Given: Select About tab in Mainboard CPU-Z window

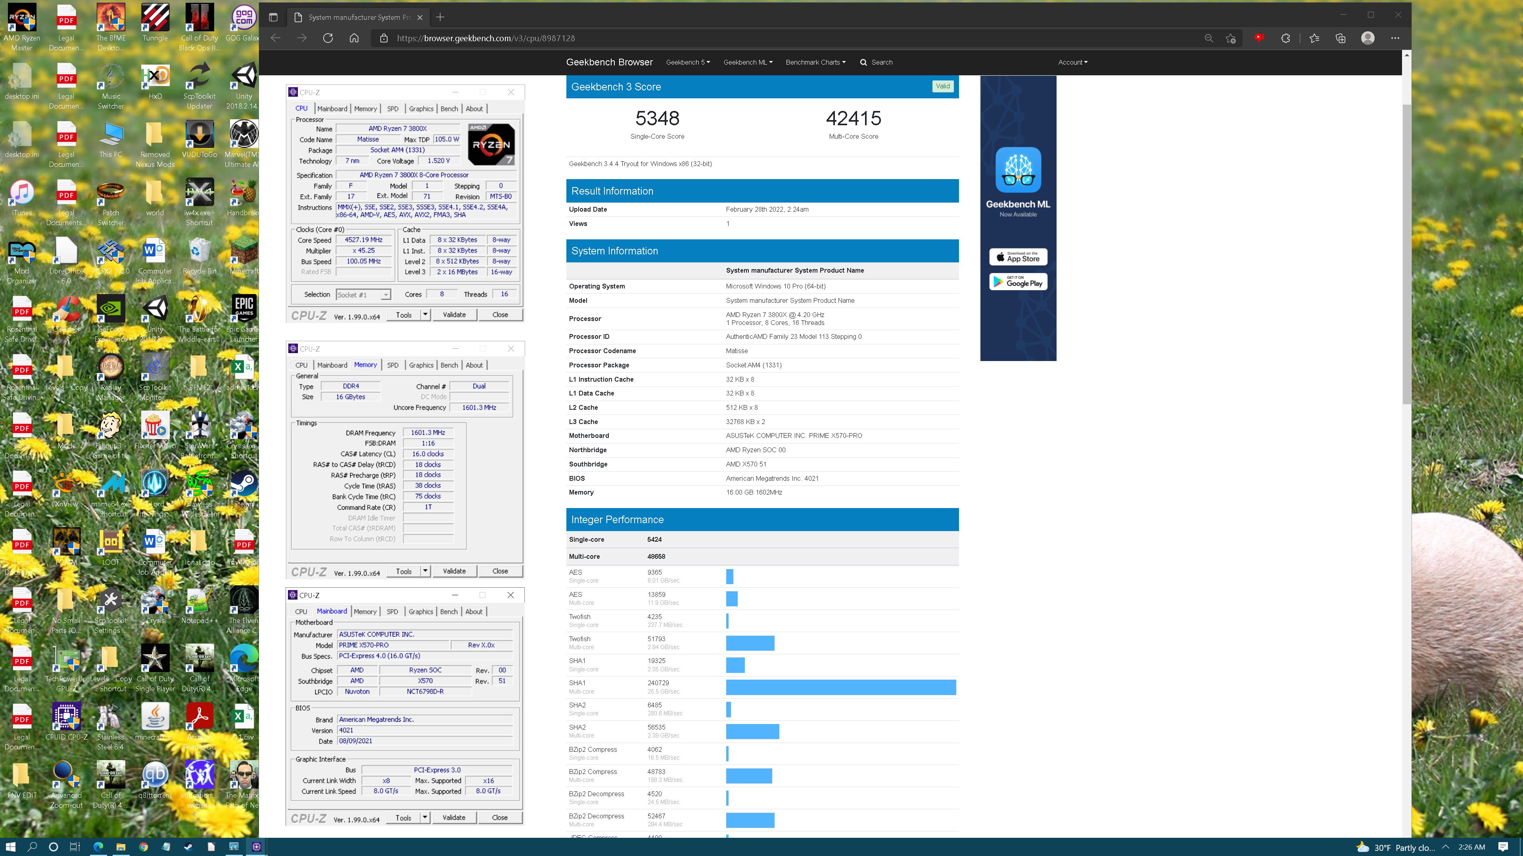Looking at the screenshot, I should coord(474,611).
